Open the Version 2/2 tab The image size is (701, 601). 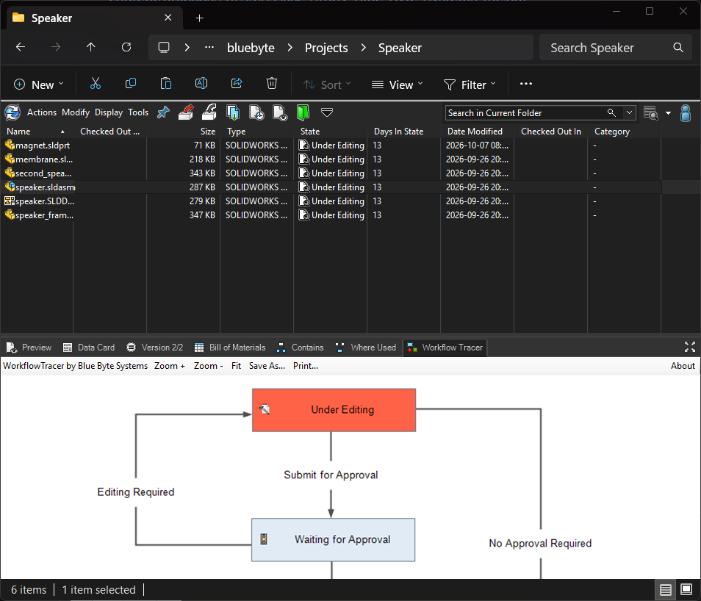(155, 348)
